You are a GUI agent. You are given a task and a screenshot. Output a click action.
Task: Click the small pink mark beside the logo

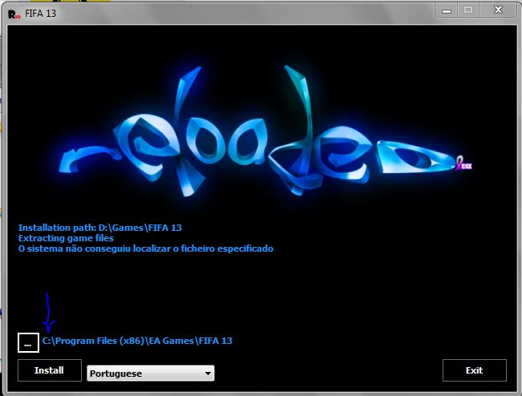click(x=463, y=165)
